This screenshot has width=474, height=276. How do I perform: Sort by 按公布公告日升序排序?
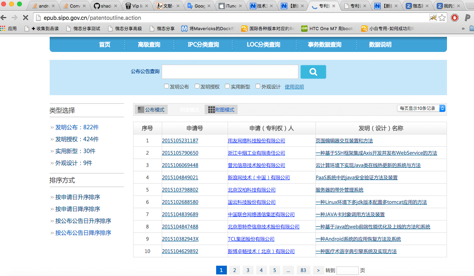coord(83,221)
